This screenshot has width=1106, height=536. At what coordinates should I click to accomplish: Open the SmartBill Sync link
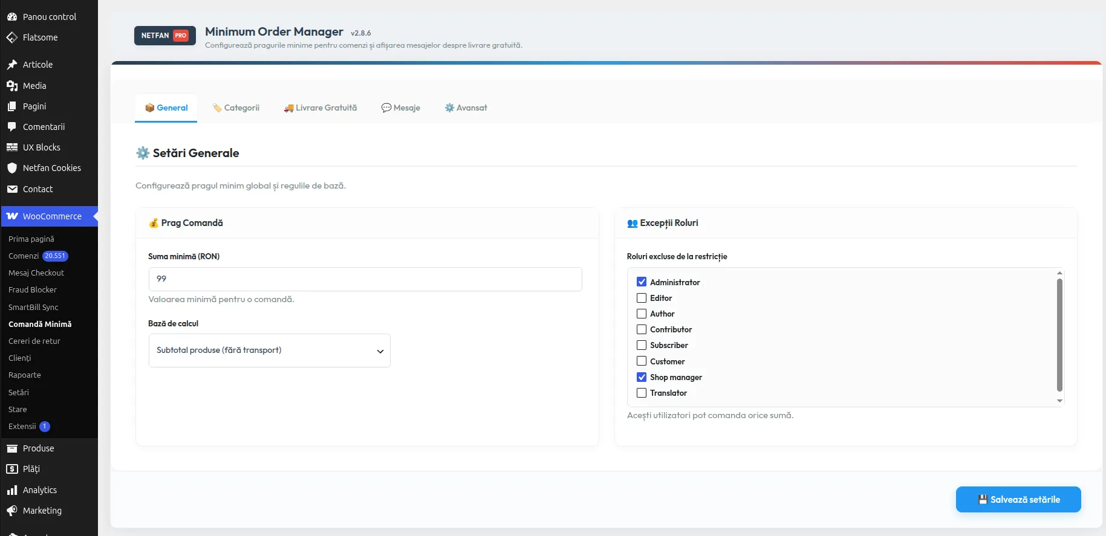pyautogui.click(x=33, y=308)
